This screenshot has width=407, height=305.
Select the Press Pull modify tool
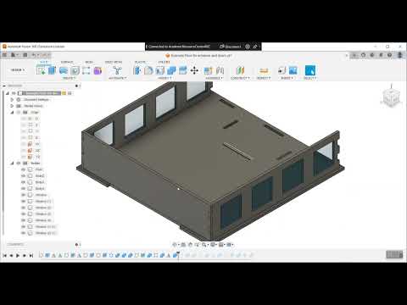click(137, 70)
